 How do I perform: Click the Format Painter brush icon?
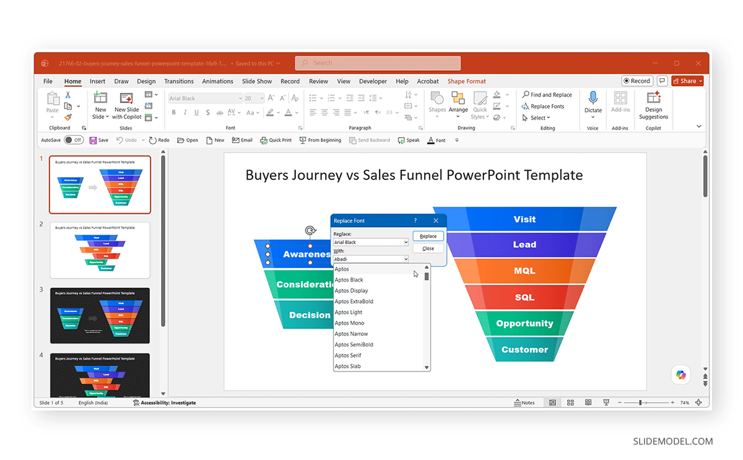68,116
